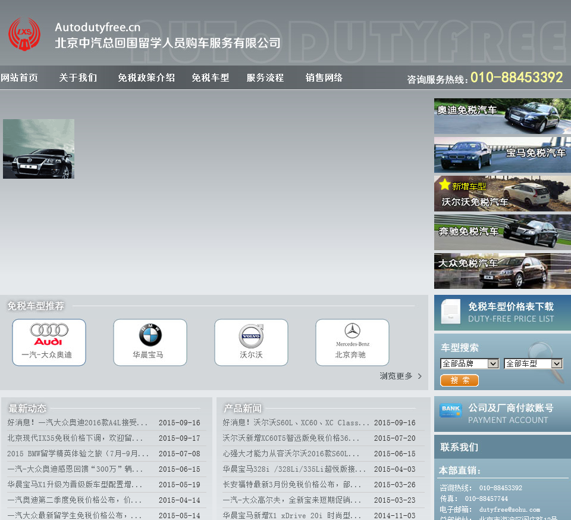
Task: Click the red Autodutyfree site logo
Action: tap(24, 35)
